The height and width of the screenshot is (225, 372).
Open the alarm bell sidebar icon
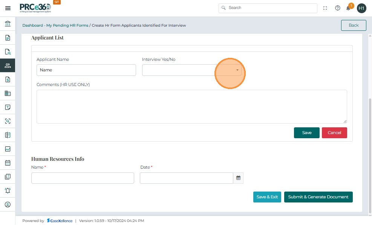pyautogui.click(x=8, y=190)
